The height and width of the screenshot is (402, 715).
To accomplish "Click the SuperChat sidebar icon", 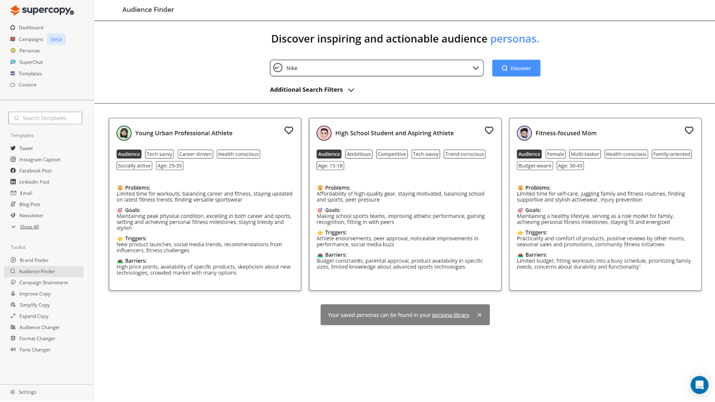I will pyautogui.click(x=13, y=61).
